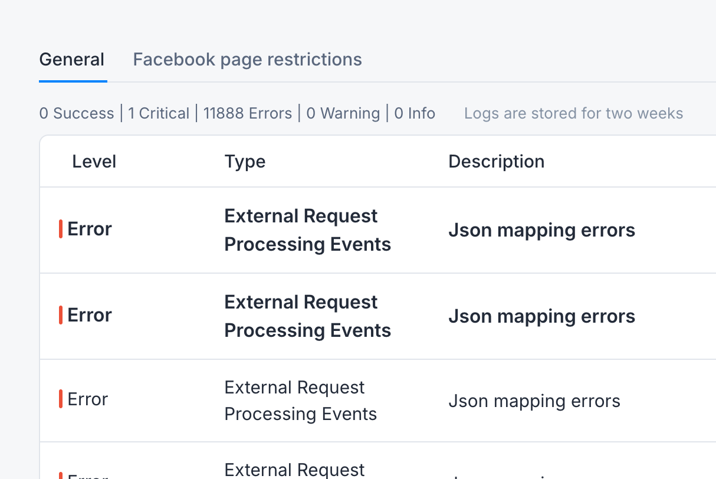The height and width of the screenshot is (479, 716).
Task: Select the non-bold Json mapping errors description
Action: (x=534, y=401)
